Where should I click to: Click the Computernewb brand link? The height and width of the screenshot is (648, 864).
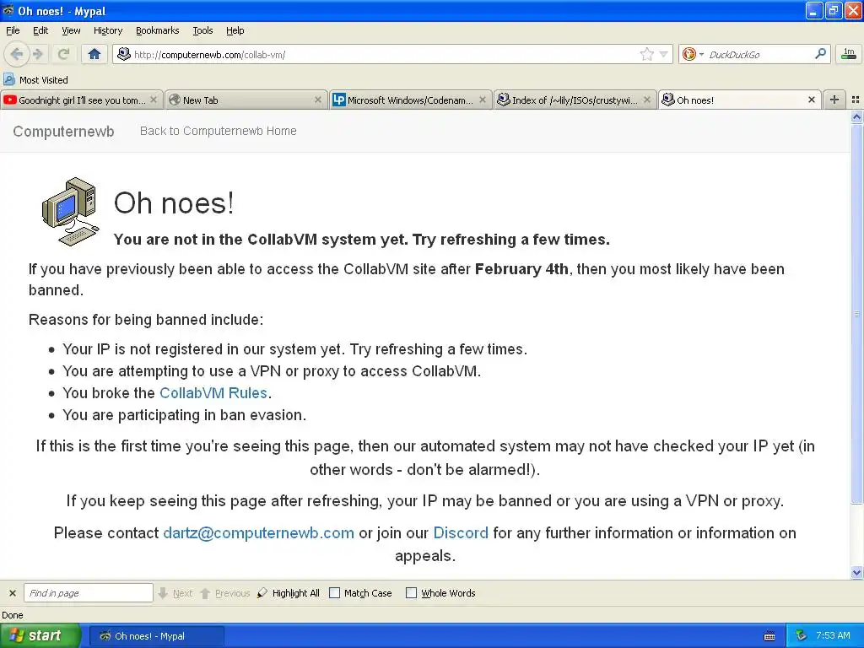coord(63,131)
